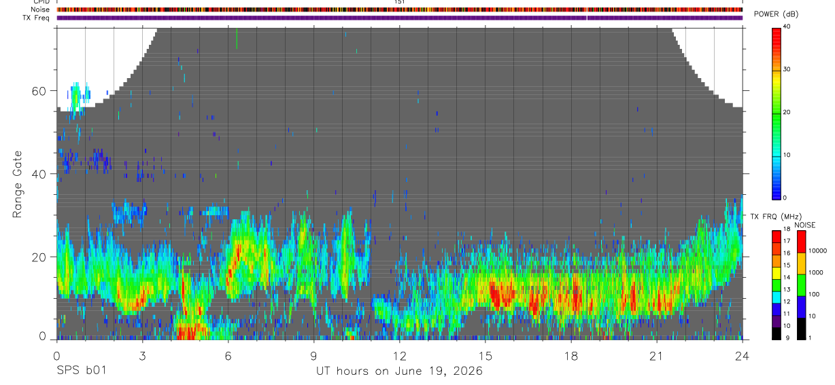Click the 21 hour axis label
Image resolution: width=835 pixels, height=385 pixels.
point(656,356)
